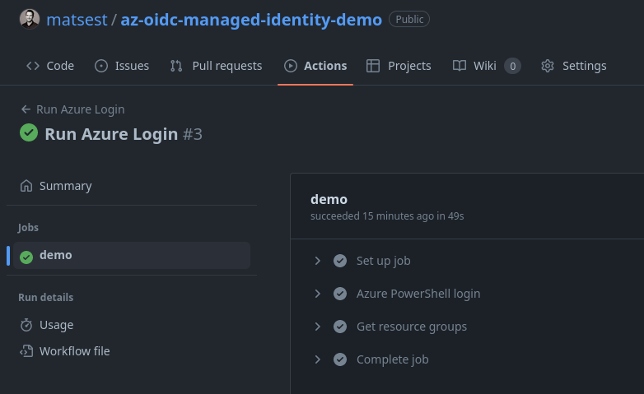Expand the Get resource groups step
The image size is (644, 394).
(x=318, y=327)
